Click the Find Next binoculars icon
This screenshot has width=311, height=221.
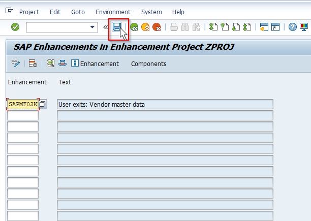[x=196, y=27]
